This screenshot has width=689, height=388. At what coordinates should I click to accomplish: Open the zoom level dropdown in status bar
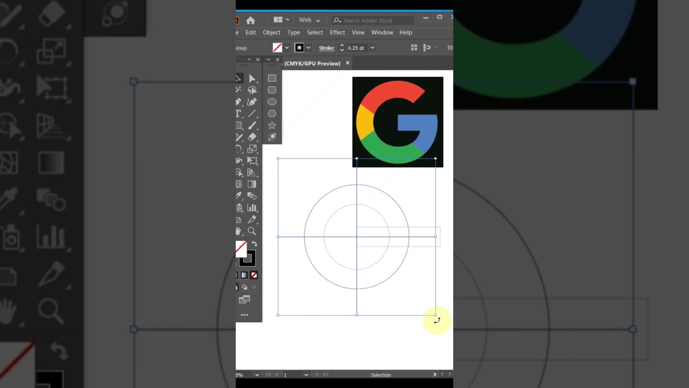tap(257, 375)
